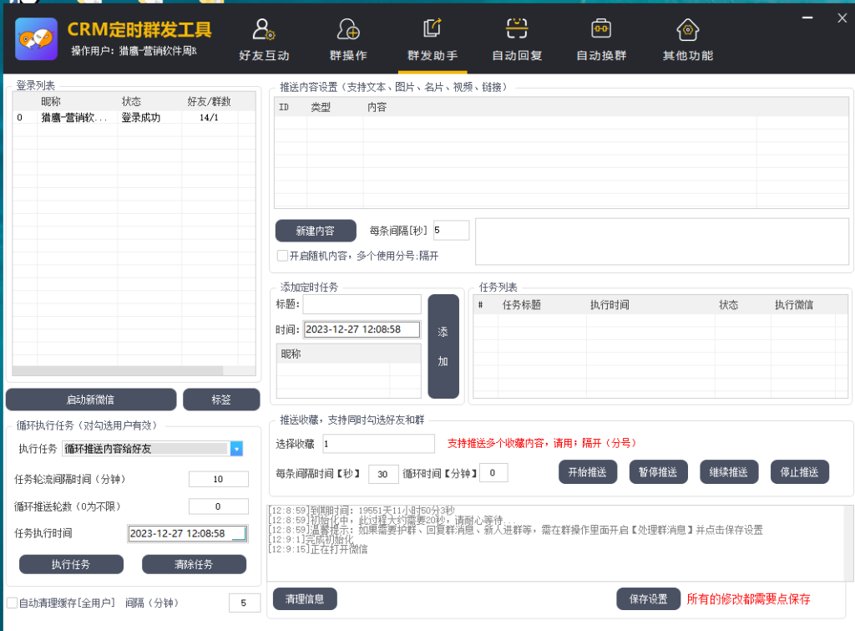
Task: Enable 开启随机内容 checkbox
Action: (282, 256)
